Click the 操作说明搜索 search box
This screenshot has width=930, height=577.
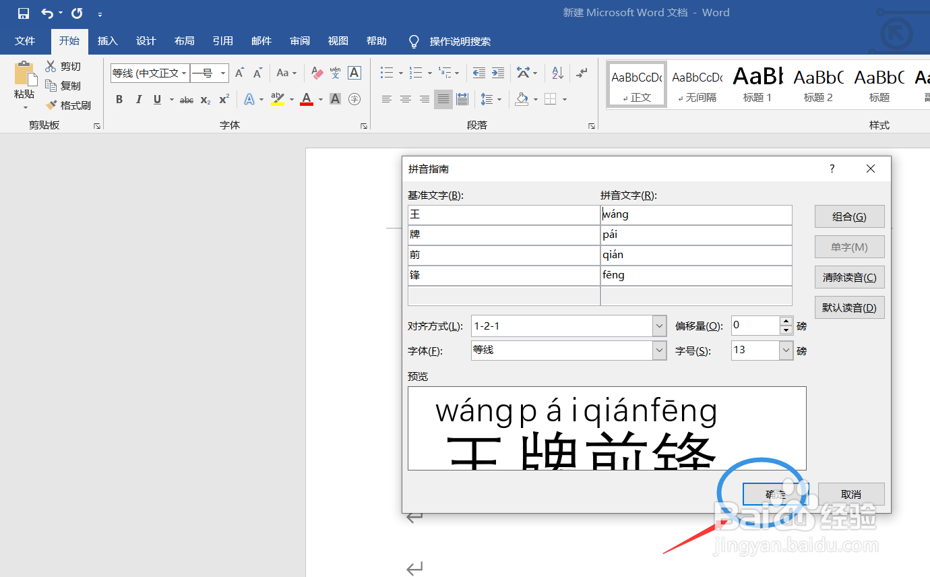[460, 41]
